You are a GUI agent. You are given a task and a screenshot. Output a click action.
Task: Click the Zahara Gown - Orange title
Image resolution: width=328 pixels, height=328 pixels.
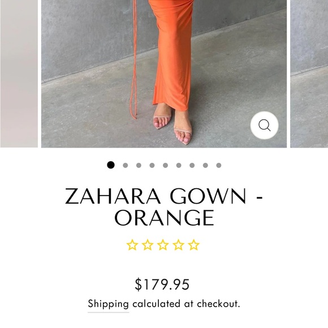click(x=164, y=207)
